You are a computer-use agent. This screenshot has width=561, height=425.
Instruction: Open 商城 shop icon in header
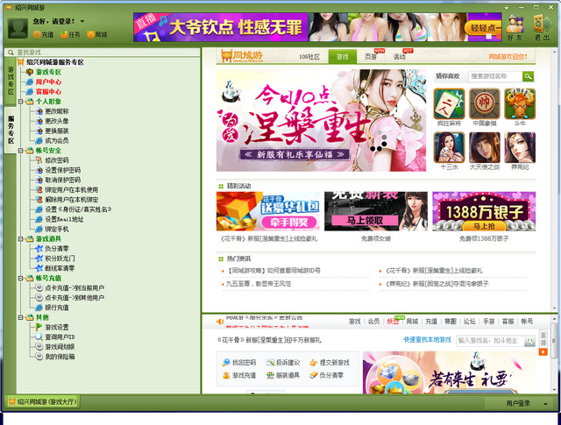pyautogui.click(x=97, y=35)
